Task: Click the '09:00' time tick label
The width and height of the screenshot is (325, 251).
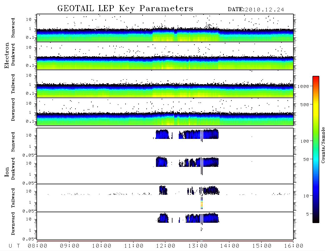Action: [x=70, y=246]
